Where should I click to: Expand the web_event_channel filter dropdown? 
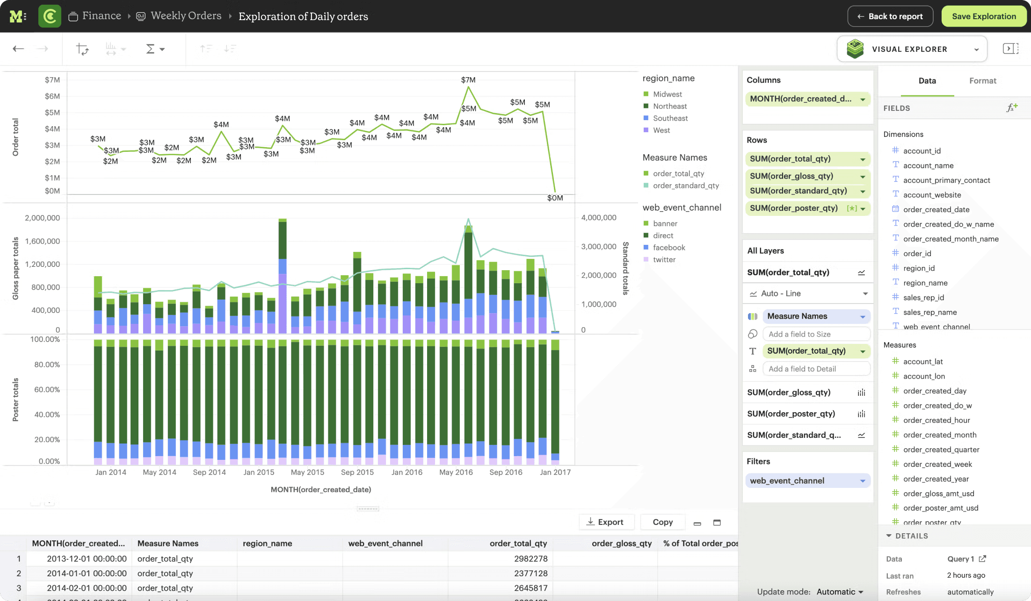pyautogui.click(x=863, y=480)
